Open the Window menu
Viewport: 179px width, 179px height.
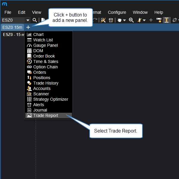pos(140,12)
